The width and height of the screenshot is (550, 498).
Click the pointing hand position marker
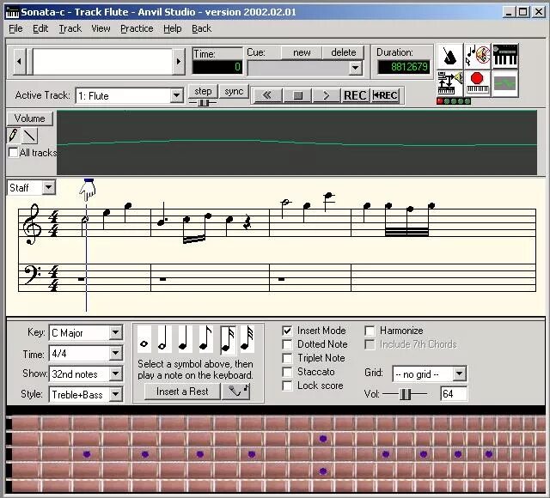coord(88,190)
